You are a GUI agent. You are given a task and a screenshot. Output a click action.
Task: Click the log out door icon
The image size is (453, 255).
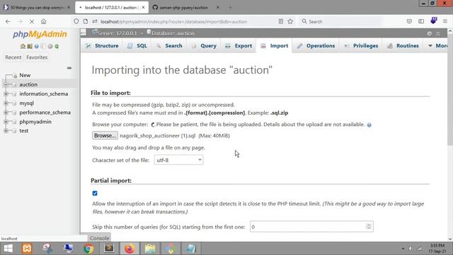click(30, 46)
